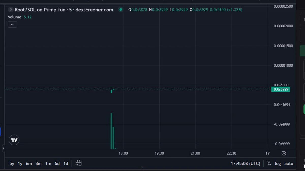Toggle log scale mode
The image size is (305, 171).
[x=278, y=164]
